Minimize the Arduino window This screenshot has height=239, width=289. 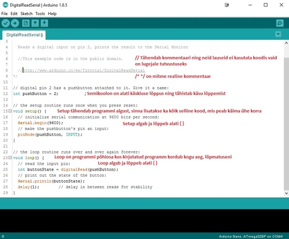click(x=250, y=5)
